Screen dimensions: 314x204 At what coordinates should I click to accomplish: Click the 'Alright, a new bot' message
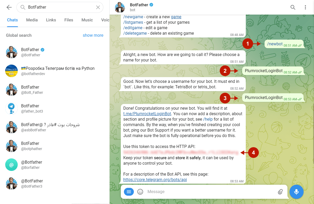183,57
